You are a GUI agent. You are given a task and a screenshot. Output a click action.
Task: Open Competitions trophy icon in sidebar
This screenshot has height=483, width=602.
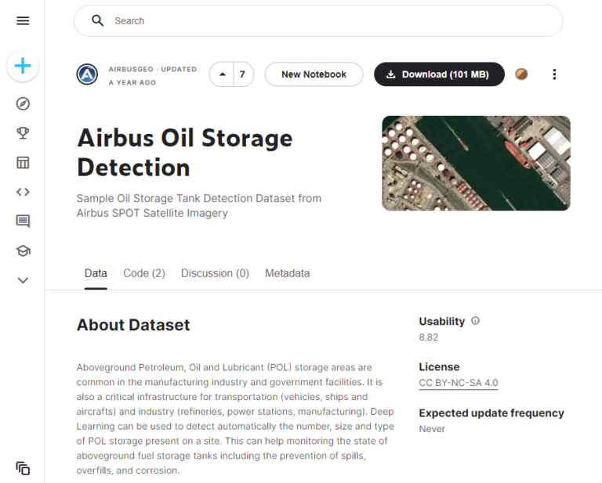23,133
